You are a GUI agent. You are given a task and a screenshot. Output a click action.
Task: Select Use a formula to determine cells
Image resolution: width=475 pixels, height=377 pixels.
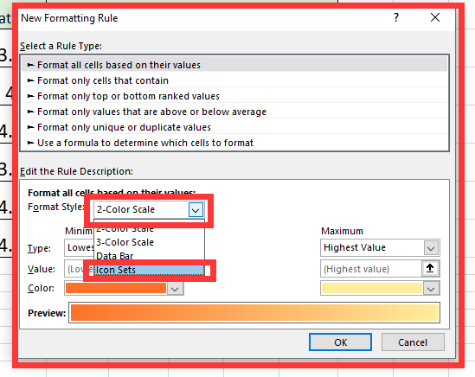(234, 143)
